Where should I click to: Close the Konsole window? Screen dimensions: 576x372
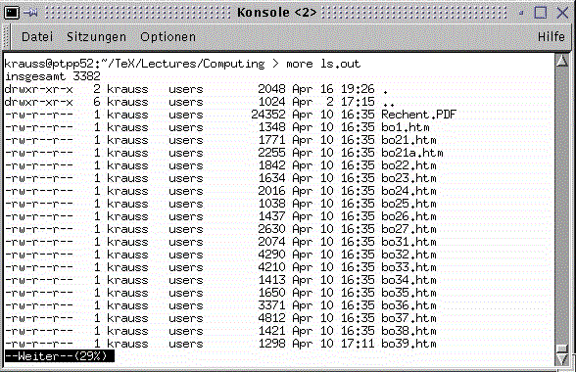coord(562,12)
